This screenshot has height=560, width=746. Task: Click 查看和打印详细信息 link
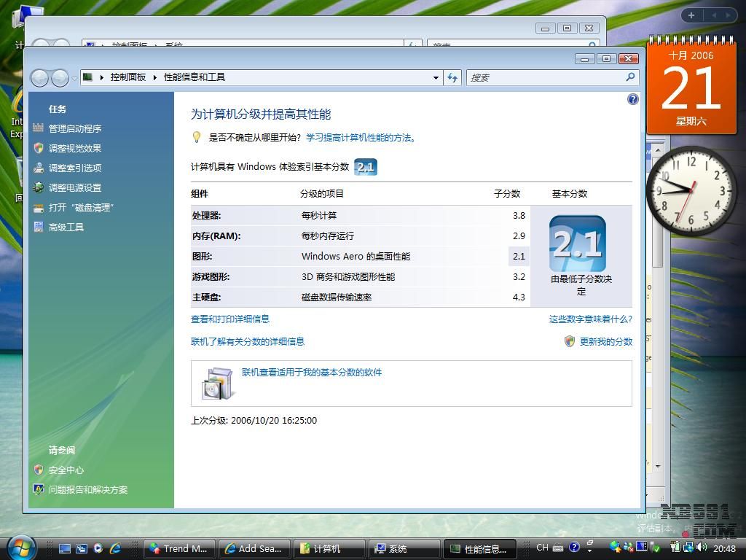tap(230, 319)
